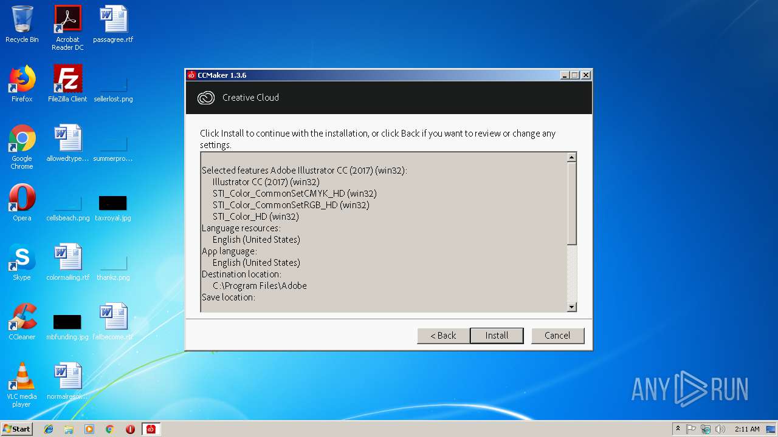Open Acrobat Reader DC shortcut

[67, 28]
